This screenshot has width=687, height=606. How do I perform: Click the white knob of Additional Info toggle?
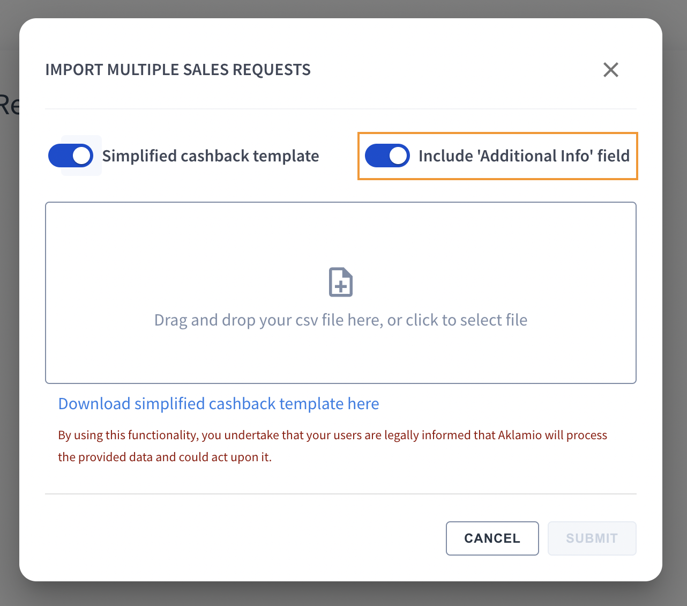(x=398, y=156)
